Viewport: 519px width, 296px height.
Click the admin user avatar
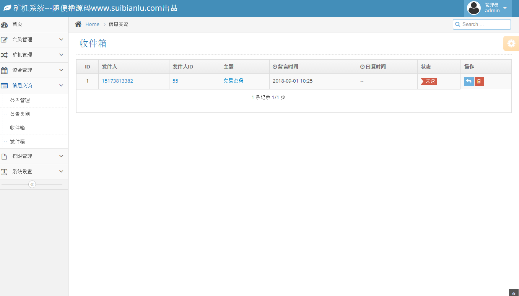473,8
